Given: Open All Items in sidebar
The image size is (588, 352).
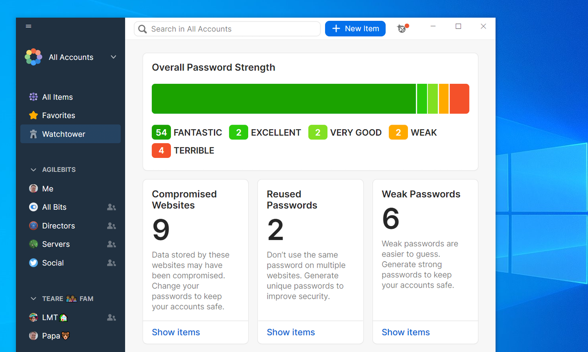Looking at the screenshot, I should [70, 97].
